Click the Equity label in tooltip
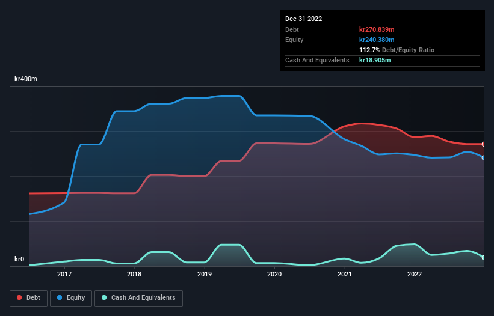The width and height of the screenshot is (494, 316). [x=294, y=40]
